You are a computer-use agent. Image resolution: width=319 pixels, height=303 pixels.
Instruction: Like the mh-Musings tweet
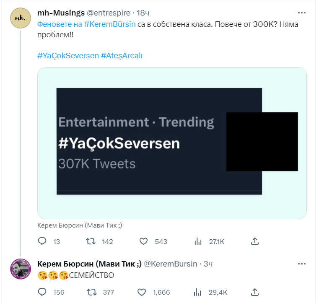[144, 241]
